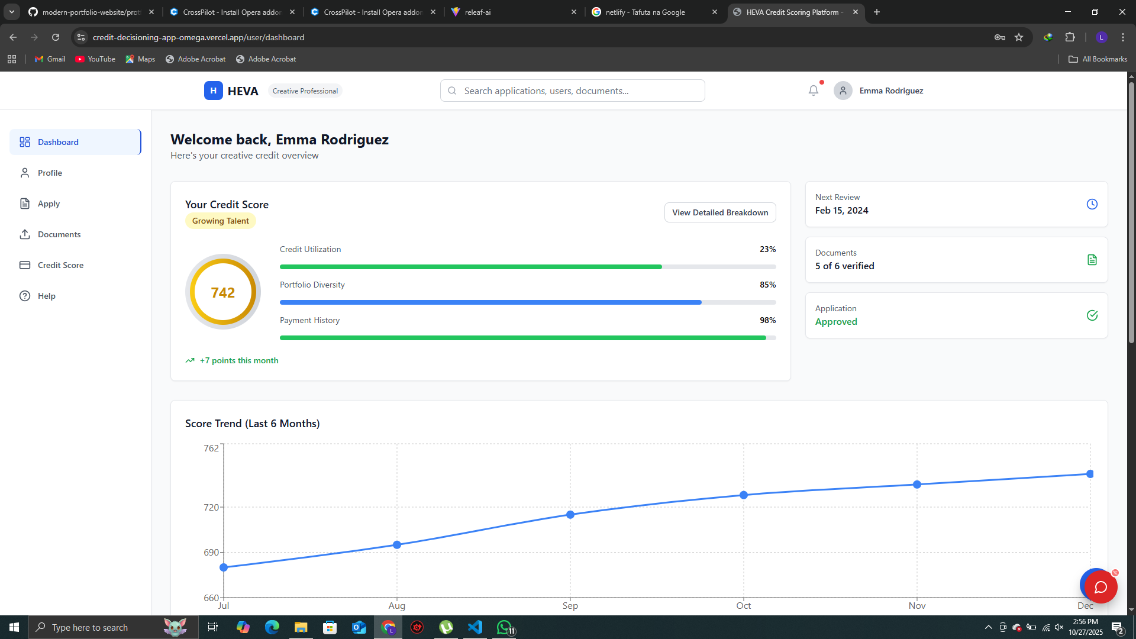Click the HEVA logo icon
The height and width of the screenshot is (639, 1136).
[213, 91]
